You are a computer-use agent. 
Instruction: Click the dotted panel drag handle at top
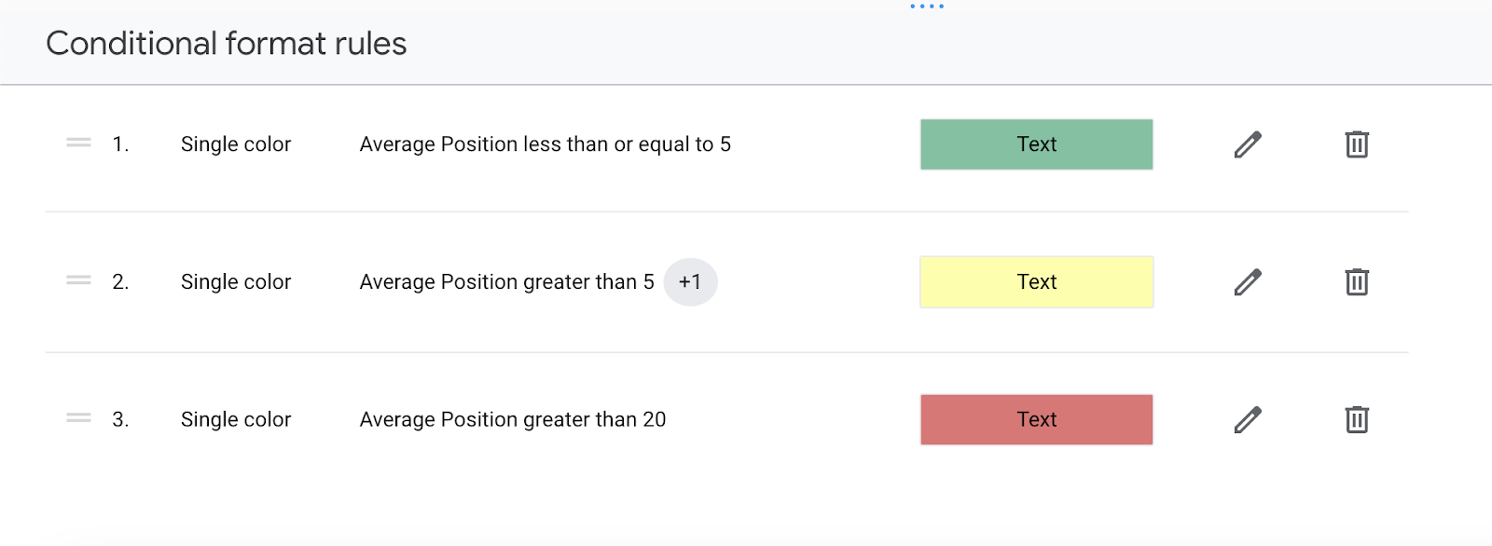point(927,7)
